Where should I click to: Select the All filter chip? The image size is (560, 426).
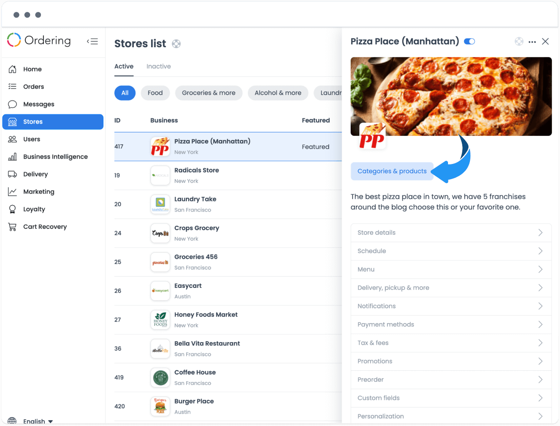125,93
